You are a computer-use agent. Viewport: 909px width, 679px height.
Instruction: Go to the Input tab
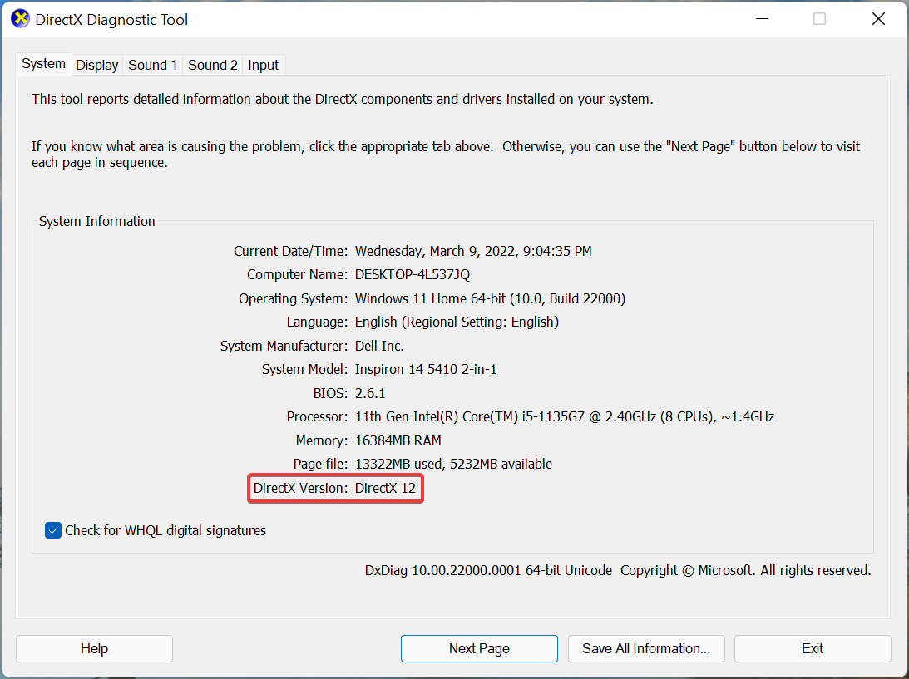pos(263,65)
